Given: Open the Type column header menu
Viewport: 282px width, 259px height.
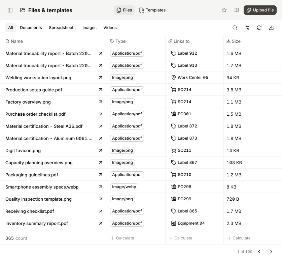Looking at the screenshot, I should point(118,41).
